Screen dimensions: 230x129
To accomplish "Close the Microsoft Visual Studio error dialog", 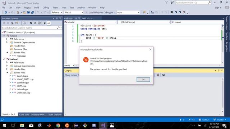I will (150, 49).
